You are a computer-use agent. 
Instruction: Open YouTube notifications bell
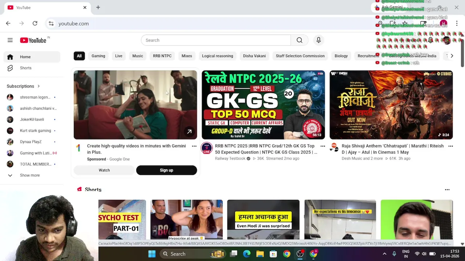pyautogui.click(x=430, y=40)
